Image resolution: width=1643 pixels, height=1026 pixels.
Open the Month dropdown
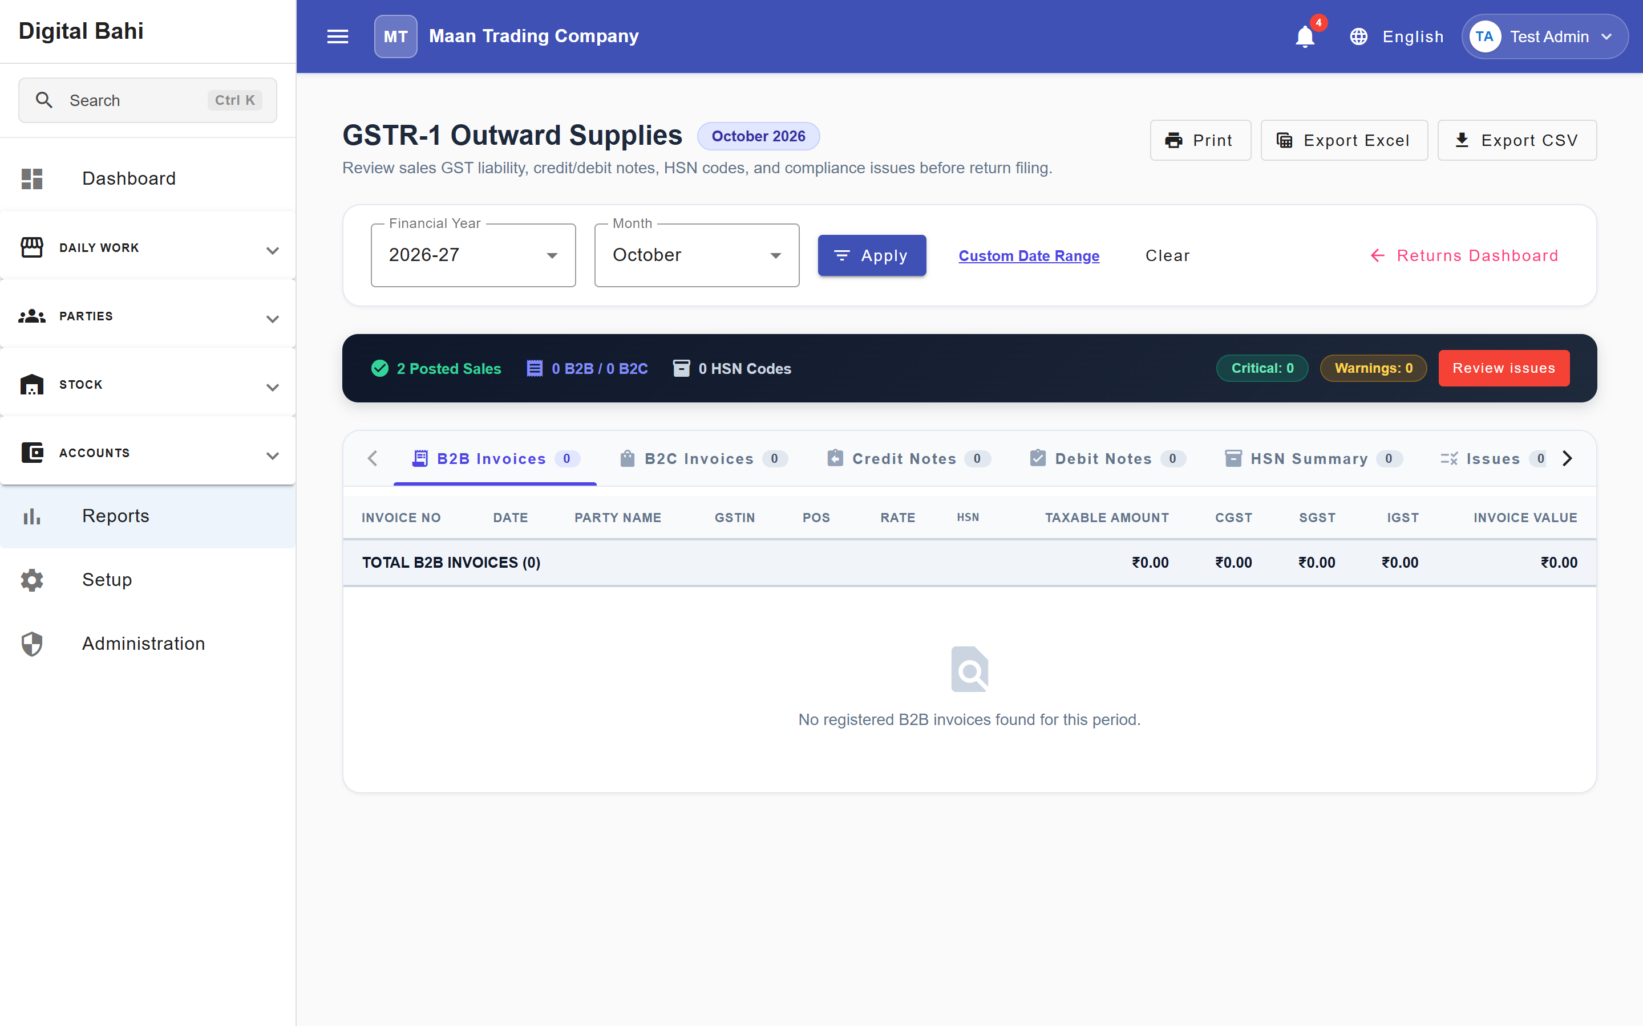point(697,255)
